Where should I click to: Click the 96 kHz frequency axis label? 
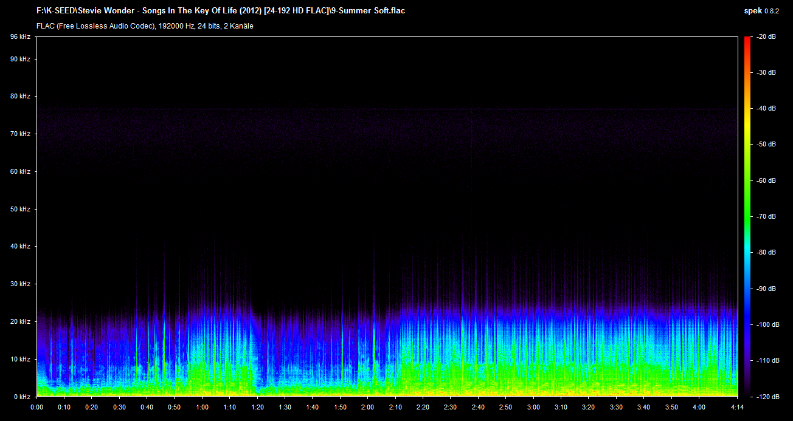pos(20,37)
